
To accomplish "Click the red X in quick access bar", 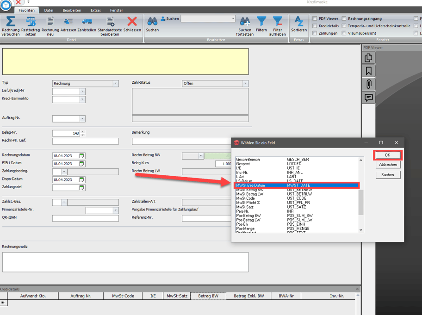I will point(19,2).
